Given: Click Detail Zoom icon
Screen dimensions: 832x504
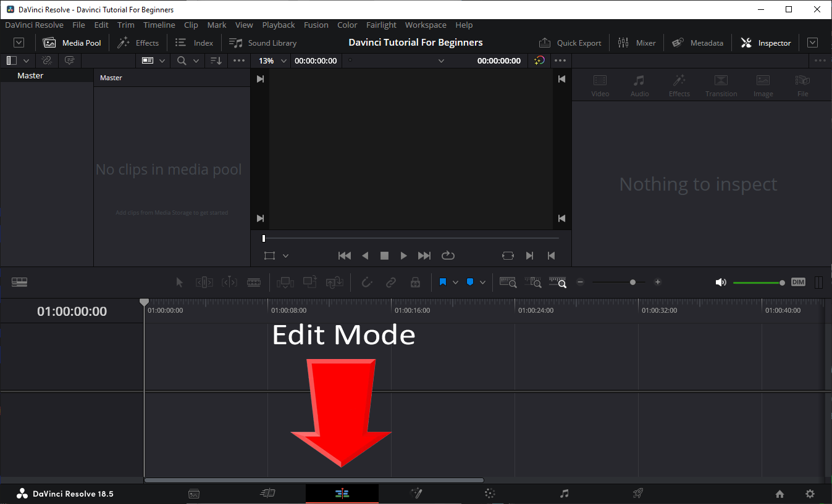Looking at the screenshot, I should point(533,283).
